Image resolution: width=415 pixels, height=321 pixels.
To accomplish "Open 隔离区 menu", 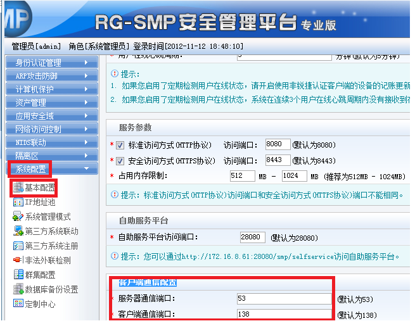I will [x=52, y=156].
